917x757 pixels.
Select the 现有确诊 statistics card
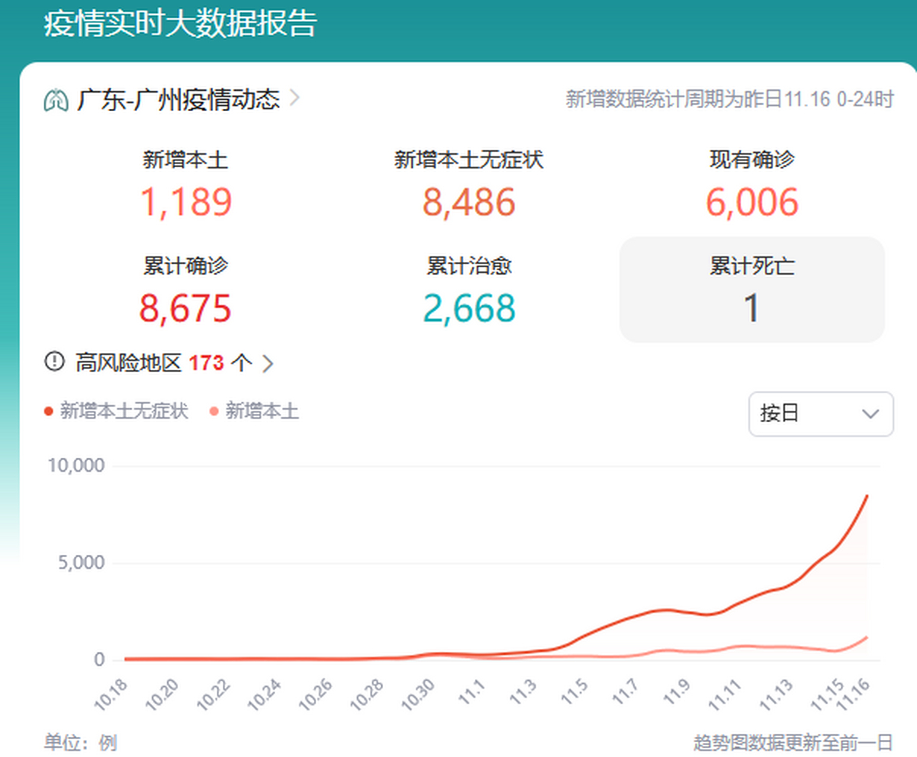[751, 183]
